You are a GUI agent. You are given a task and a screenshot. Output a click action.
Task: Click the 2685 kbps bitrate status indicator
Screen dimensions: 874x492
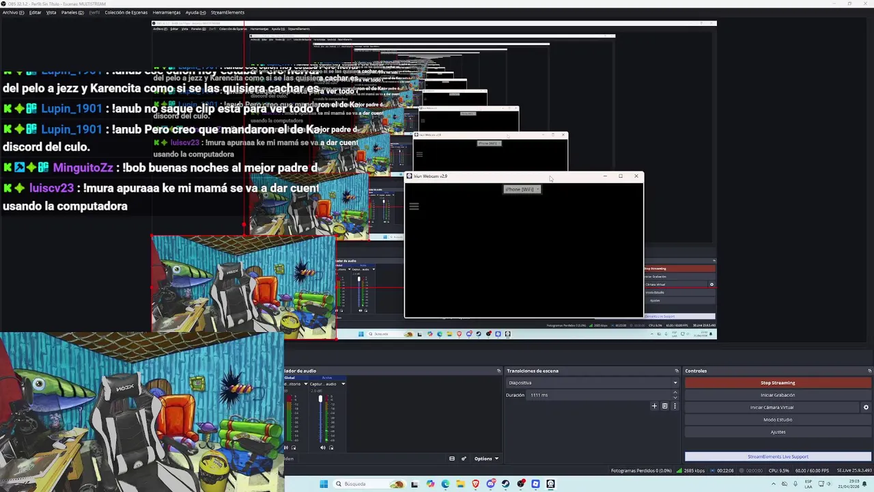692,471
